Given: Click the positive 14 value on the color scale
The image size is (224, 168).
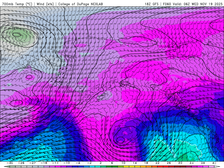Looking at the screenshot, I should click(135, 163).
